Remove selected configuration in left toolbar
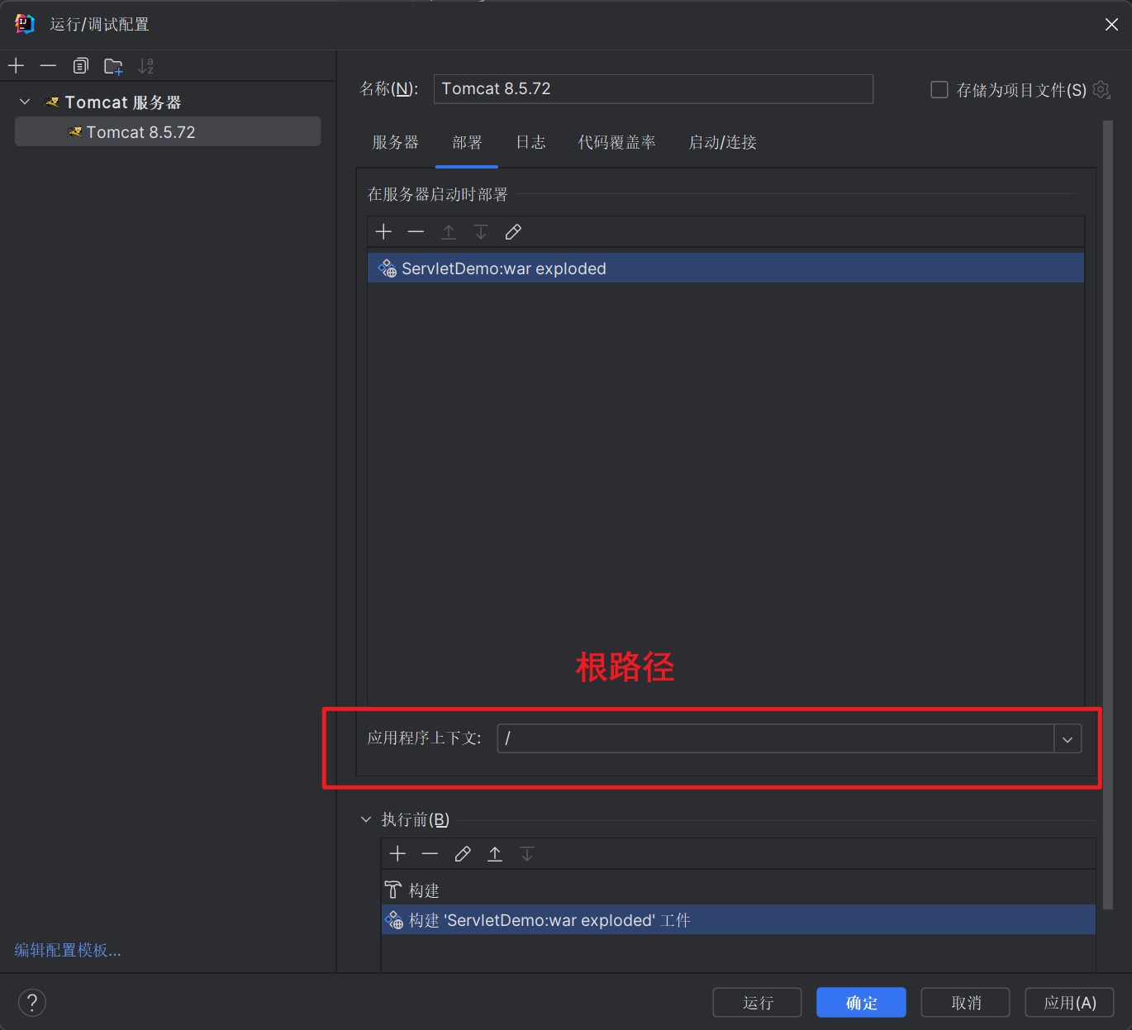Image resolution: width=1132 pixels, height=1030 pixels. click(x=48, y=66)
